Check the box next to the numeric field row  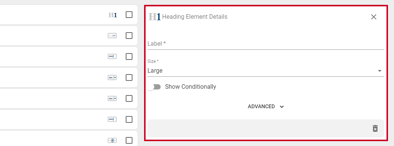(129, 36)
